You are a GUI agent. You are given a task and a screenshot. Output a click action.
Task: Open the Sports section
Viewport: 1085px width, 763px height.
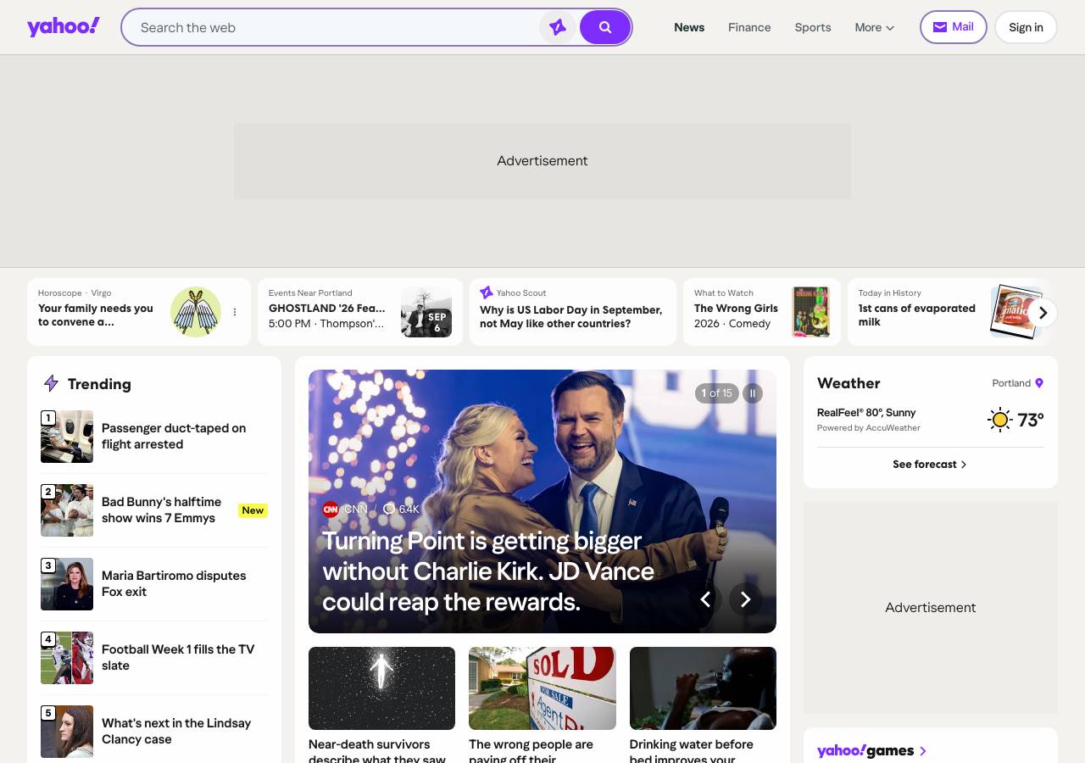[813, 27]
